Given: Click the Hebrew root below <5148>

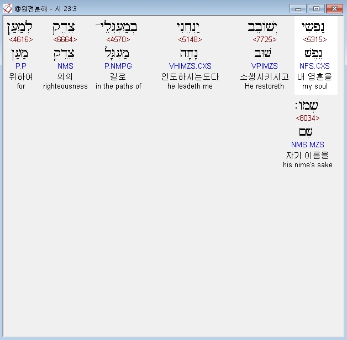Looking at the screenshot, I should click(189, 54).
